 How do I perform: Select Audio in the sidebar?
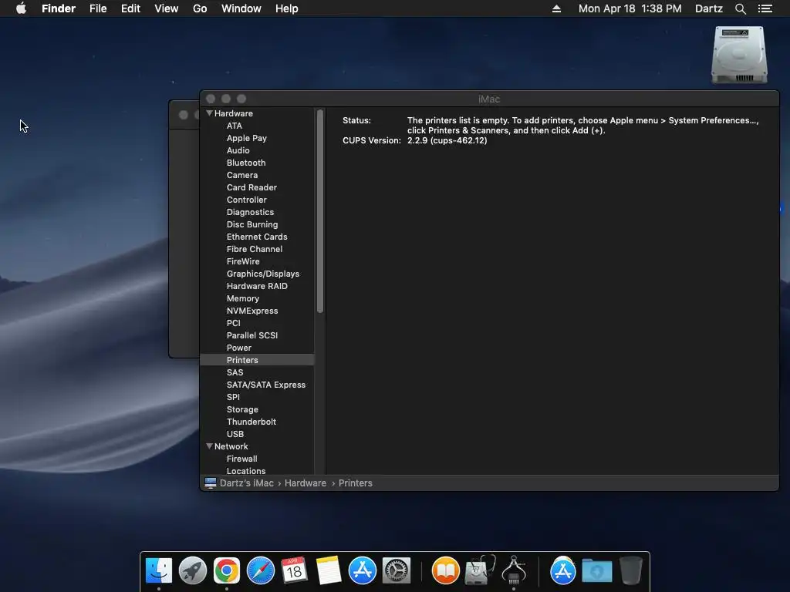238,150
